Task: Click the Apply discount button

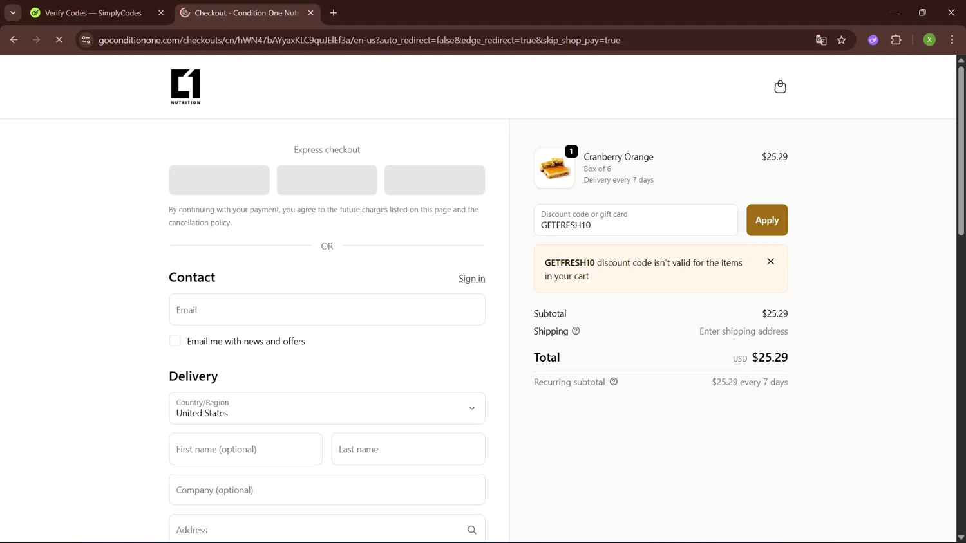Action: (x=767, y=220)
